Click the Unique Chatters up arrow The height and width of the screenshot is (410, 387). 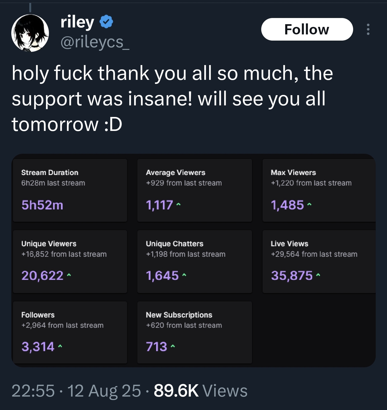pyautogui.click(x=184, y=275)
